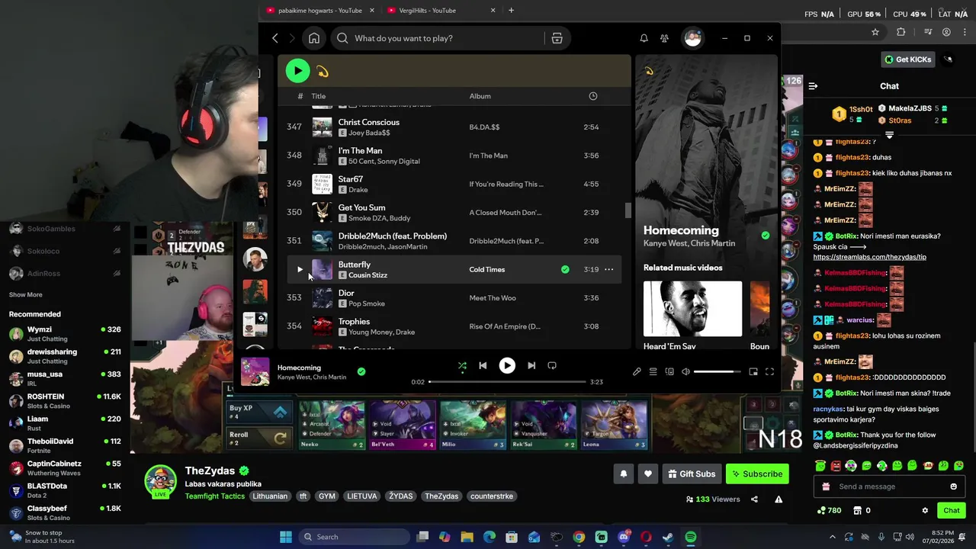The height and width of the screenshot is (549, 976).
Task: Toggle TheZydas stream notifications bell
Action: (x=624, y=474)
